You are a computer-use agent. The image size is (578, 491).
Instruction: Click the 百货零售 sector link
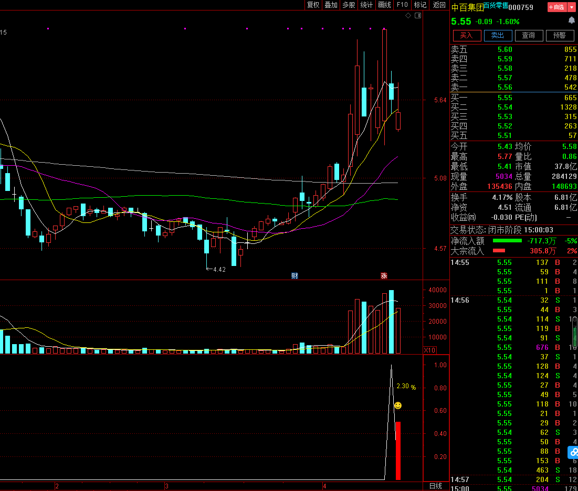pos(496,5)
